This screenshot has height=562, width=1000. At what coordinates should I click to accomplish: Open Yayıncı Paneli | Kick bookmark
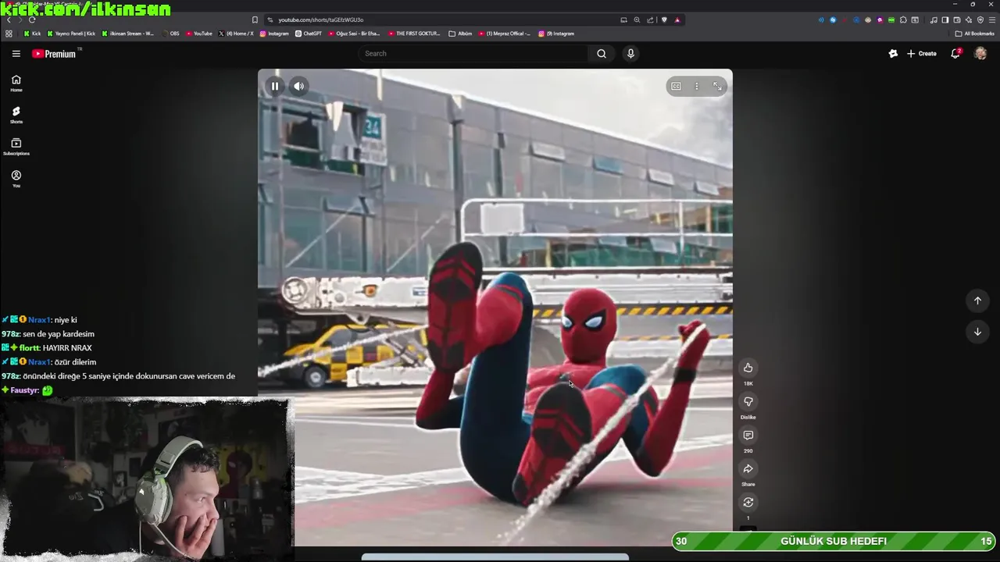coord(72,34)
